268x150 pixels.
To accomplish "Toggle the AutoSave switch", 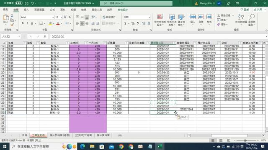I will pyautogui.click(x=18, y=3).
